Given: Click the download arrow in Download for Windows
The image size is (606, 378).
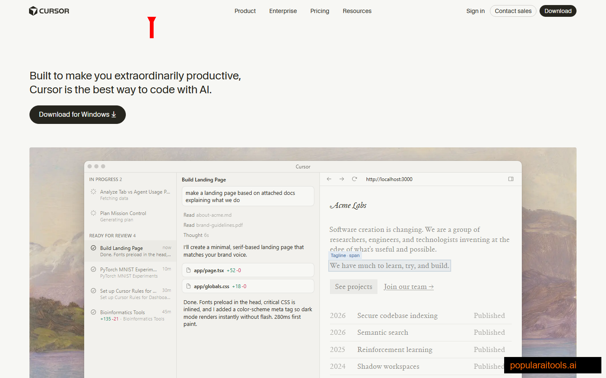Looking at the screenshot, I should pyautogui.click(x=114, y=114).
